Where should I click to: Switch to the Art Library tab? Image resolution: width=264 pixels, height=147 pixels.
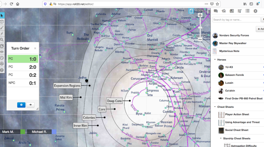(x=224, y=11)
